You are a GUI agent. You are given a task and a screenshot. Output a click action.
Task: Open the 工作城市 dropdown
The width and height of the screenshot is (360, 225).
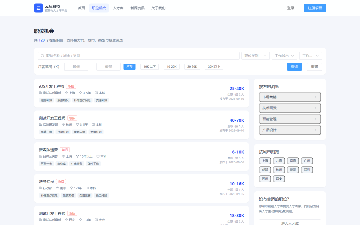click(284, 56)
